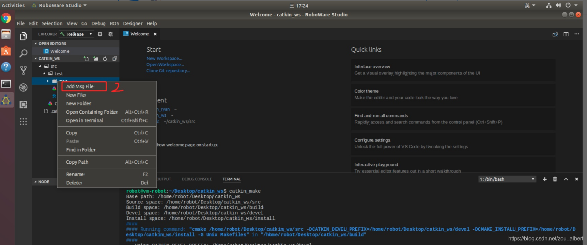Select Rename in the context menu
The width and height of the screenshot is (587, 245).
coord(107,174)
